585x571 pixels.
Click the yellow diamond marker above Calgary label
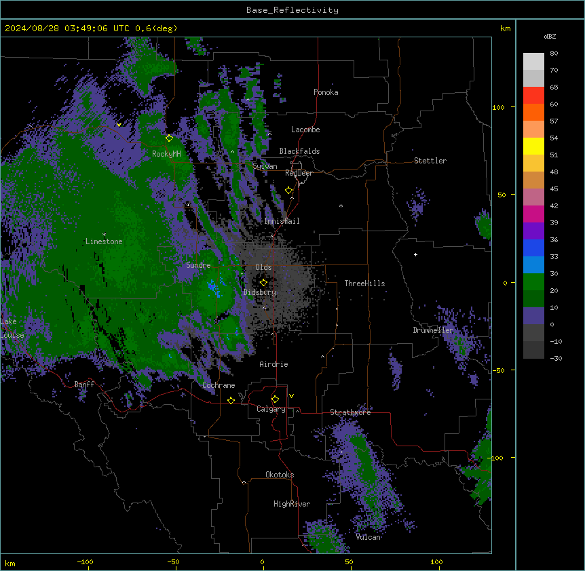point(275,399)
